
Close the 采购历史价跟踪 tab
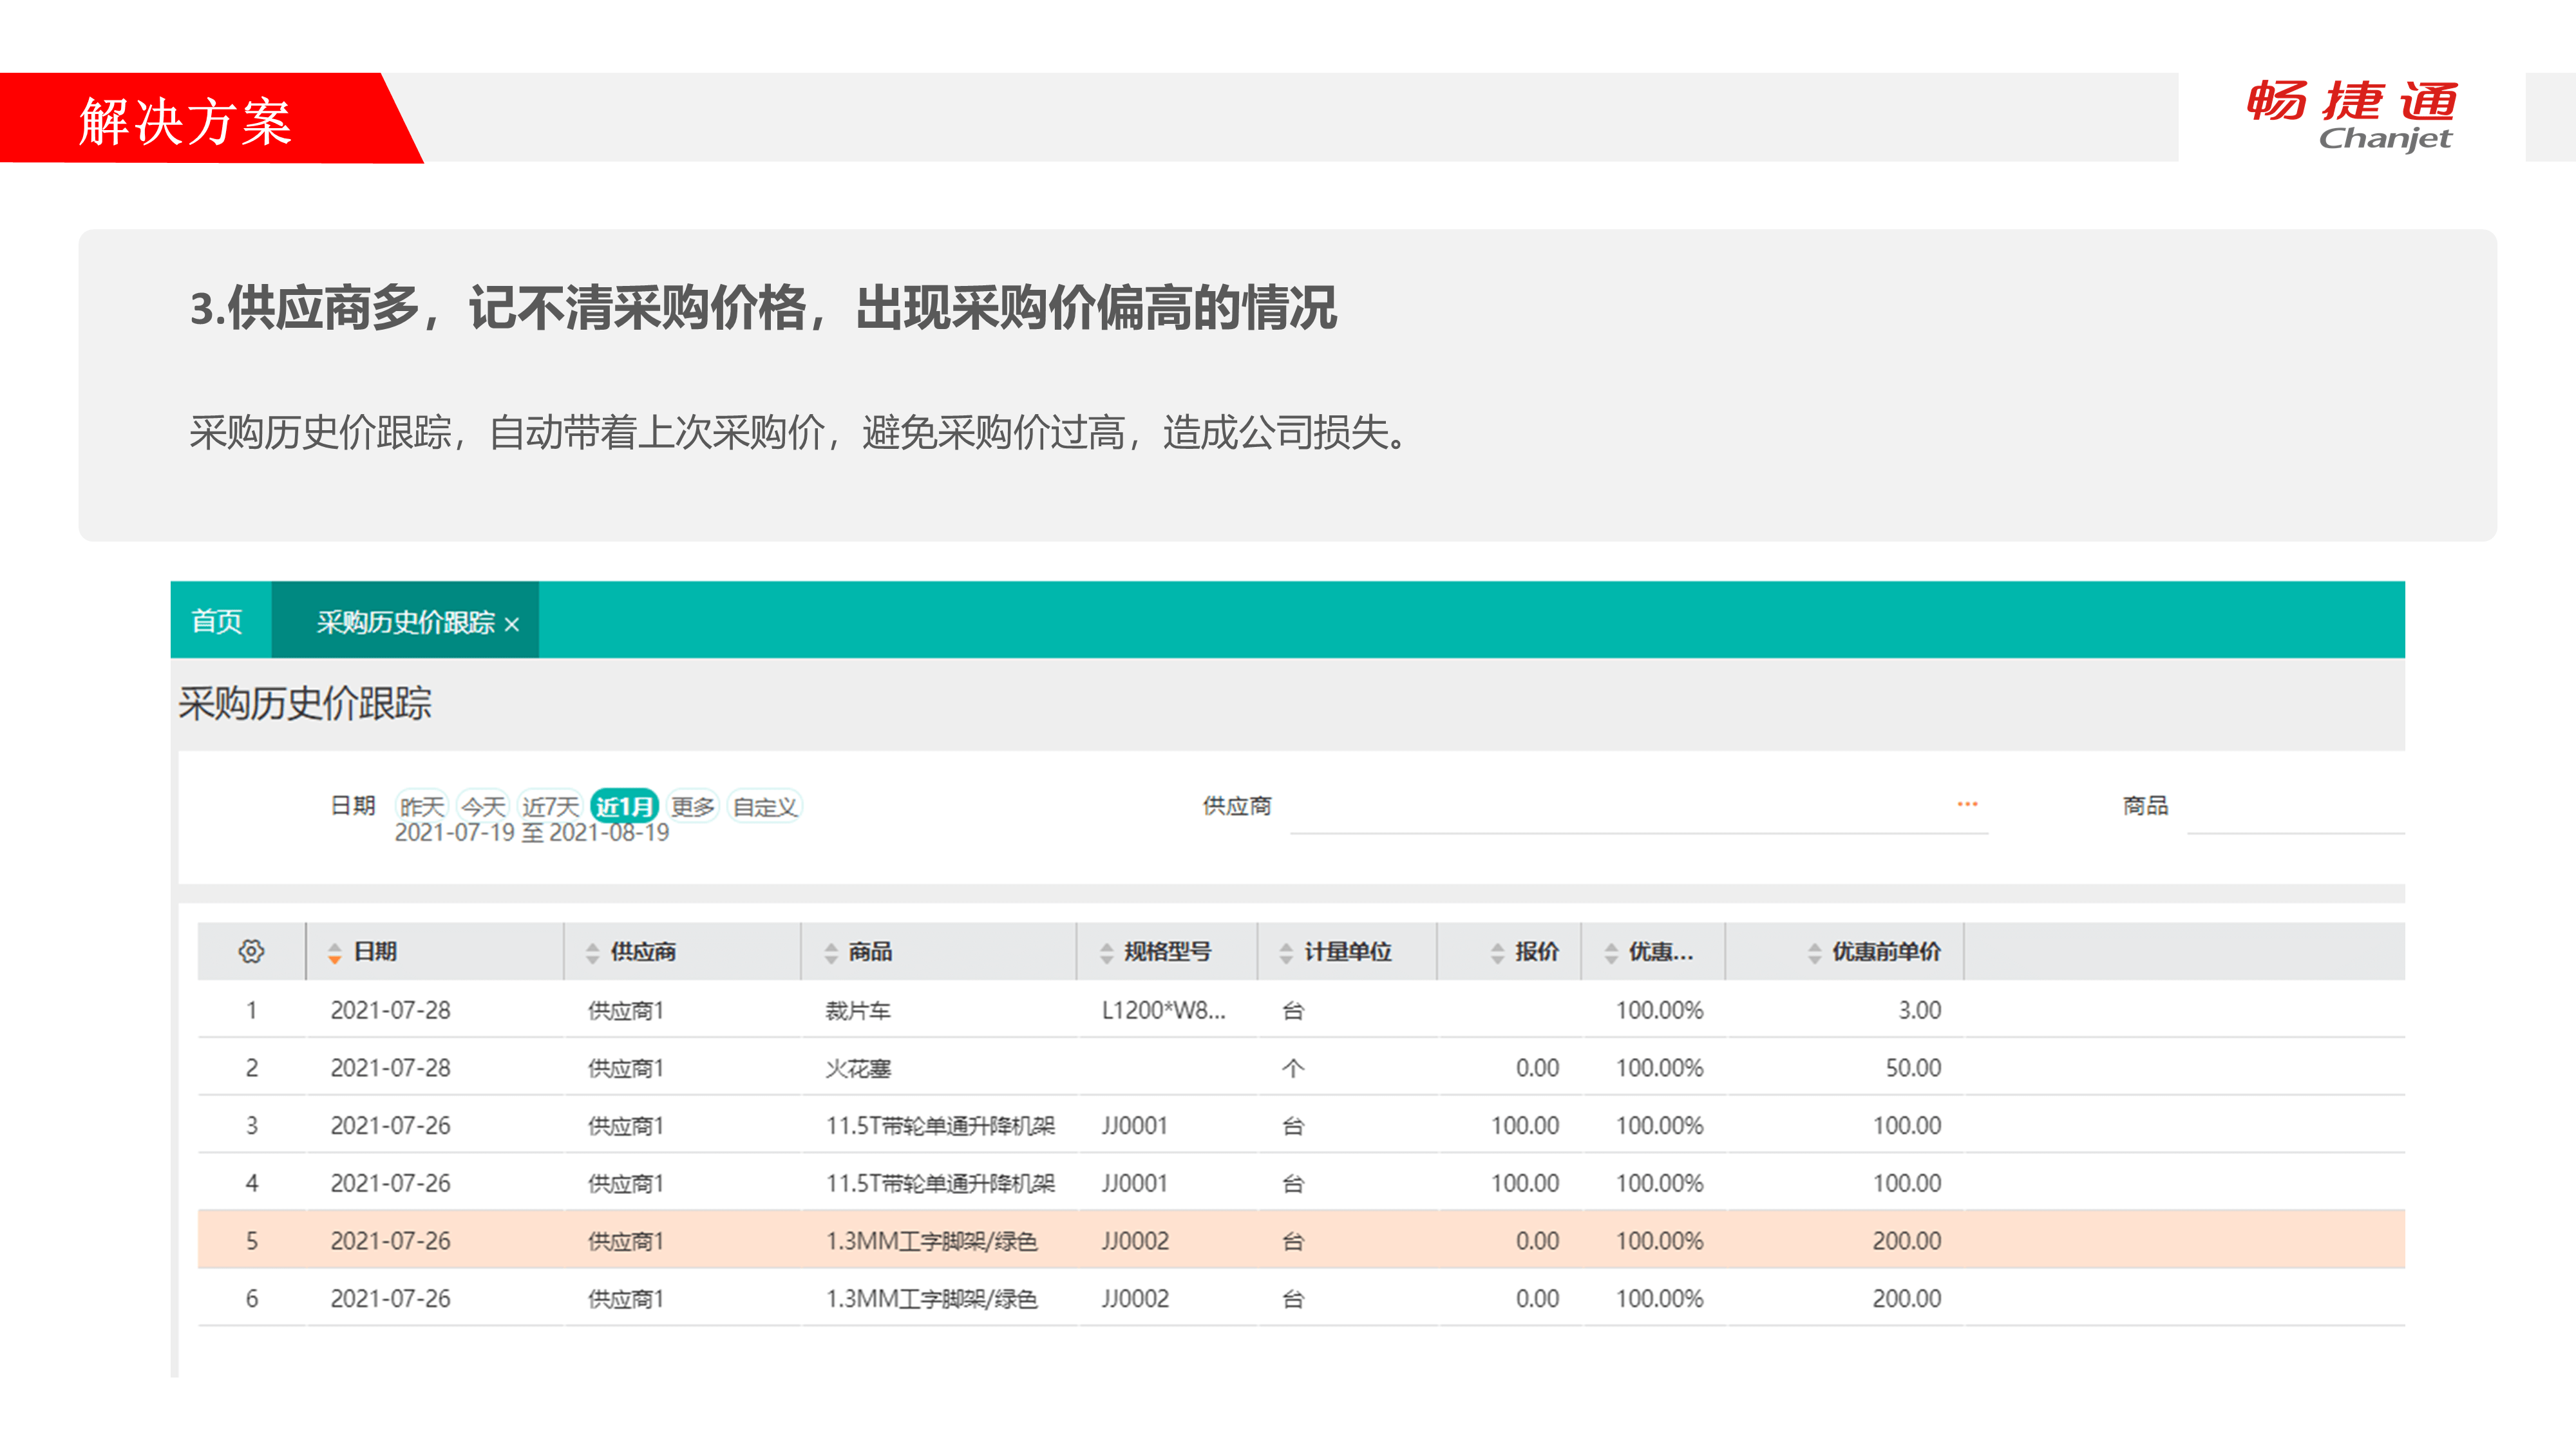coord(512,625)
